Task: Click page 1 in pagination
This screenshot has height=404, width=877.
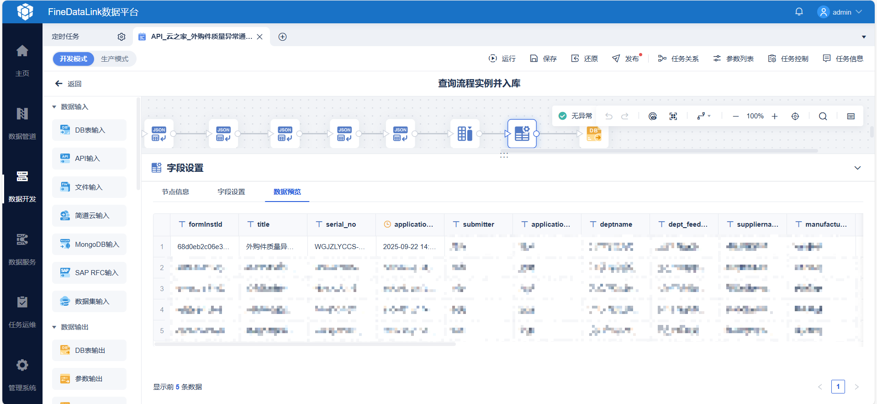Action: [838, 387]
